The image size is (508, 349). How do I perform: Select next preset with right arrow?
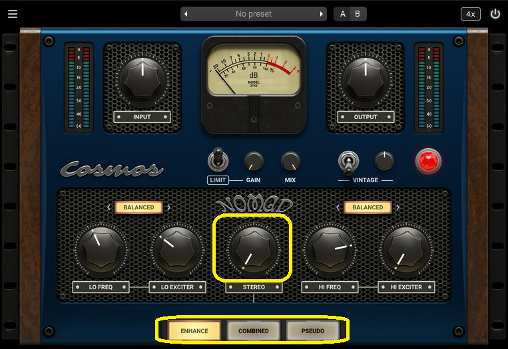[x=321, y=14]
